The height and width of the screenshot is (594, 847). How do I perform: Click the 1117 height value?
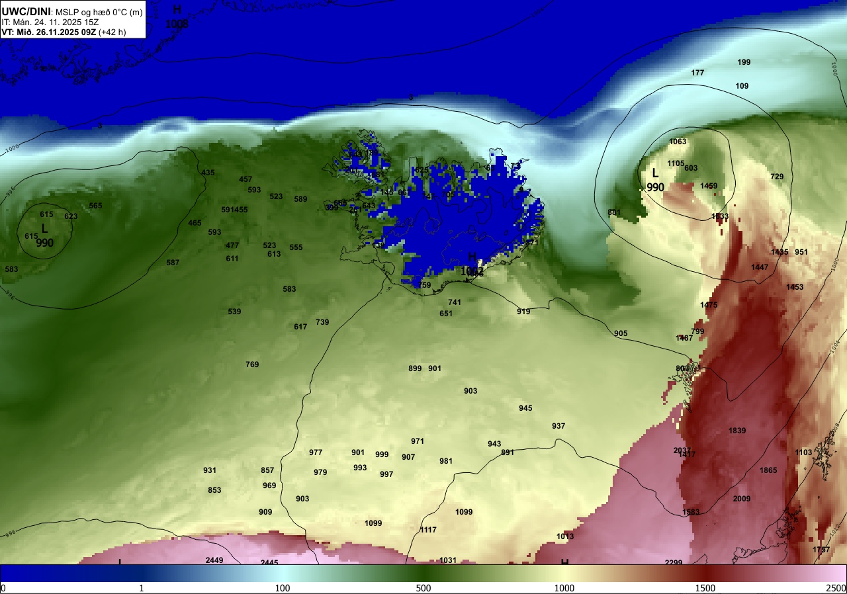[x=428, y=530]
